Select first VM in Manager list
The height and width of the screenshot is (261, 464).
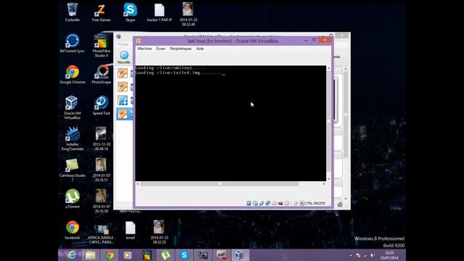coord(124,72)
